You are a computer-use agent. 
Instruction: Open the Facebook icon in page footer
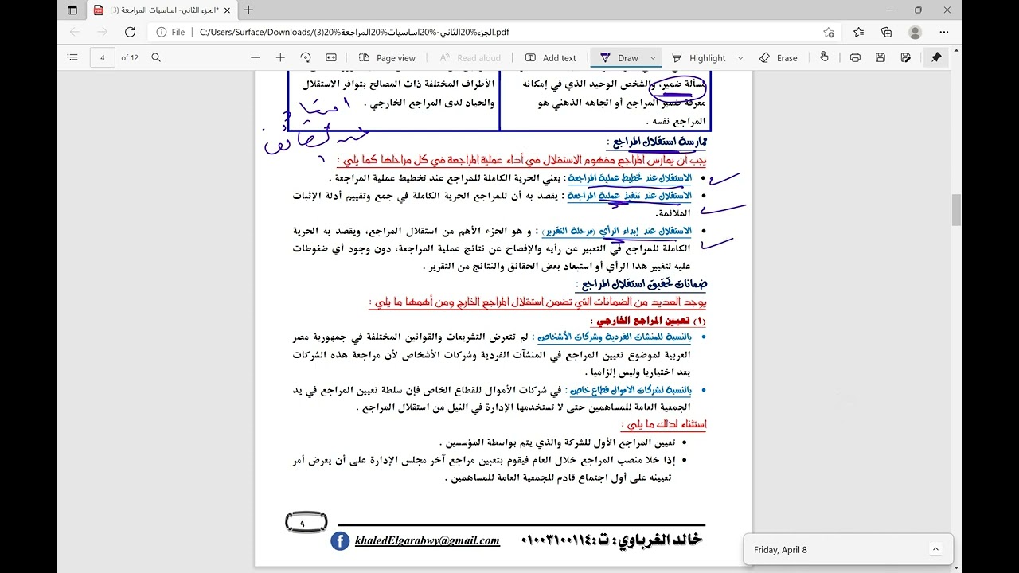click(x=340, y=540)
